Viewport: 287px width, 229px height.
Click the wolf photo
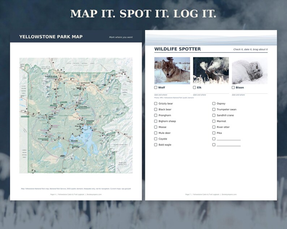point(172,71)
